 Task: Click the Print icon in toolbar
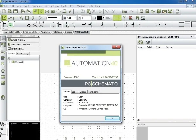point(23,12)
